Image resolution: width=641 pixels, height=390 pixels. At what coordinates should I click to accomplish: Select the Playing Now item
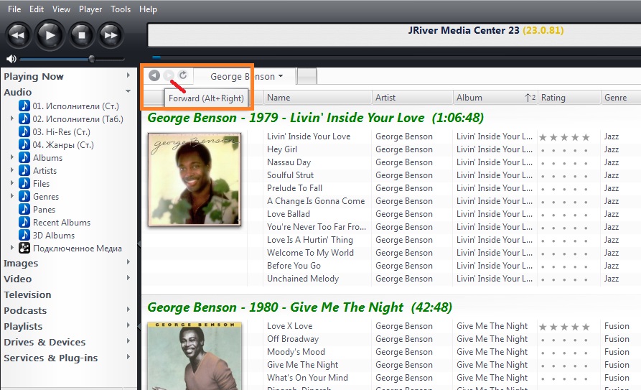coord(34,77)
